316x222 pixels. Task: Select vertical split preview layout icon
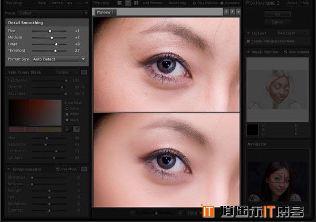coord(136,3)
